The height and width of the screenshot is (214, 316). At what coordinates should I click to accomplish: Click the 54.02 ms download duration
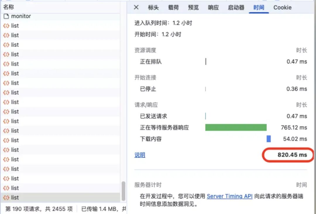pyautogui.click(x=295, y=139)
